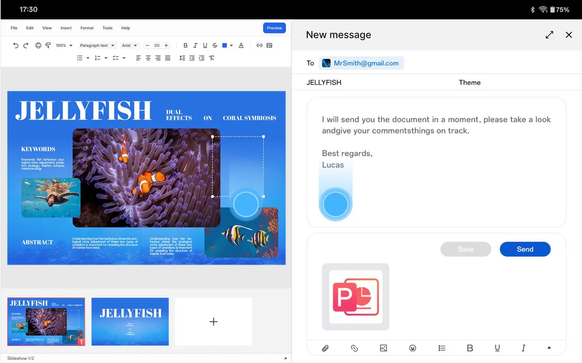The image size is (582, 363).
Task: Click the undo arrow in slide toolbar
Action: click(15, 45)
